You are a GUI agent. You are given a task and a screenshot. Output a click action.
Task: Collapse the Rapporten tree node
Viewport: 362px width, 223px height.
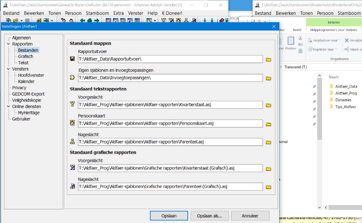tap(9, 44)
